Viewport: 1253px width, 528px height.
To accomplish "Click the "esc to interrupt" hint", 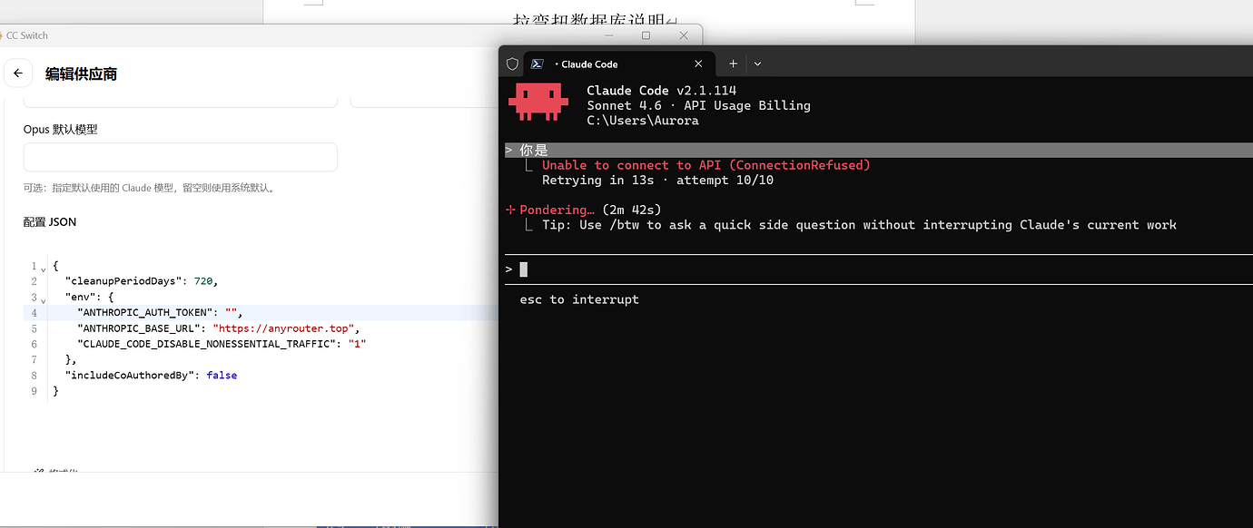I will (579, 299).
